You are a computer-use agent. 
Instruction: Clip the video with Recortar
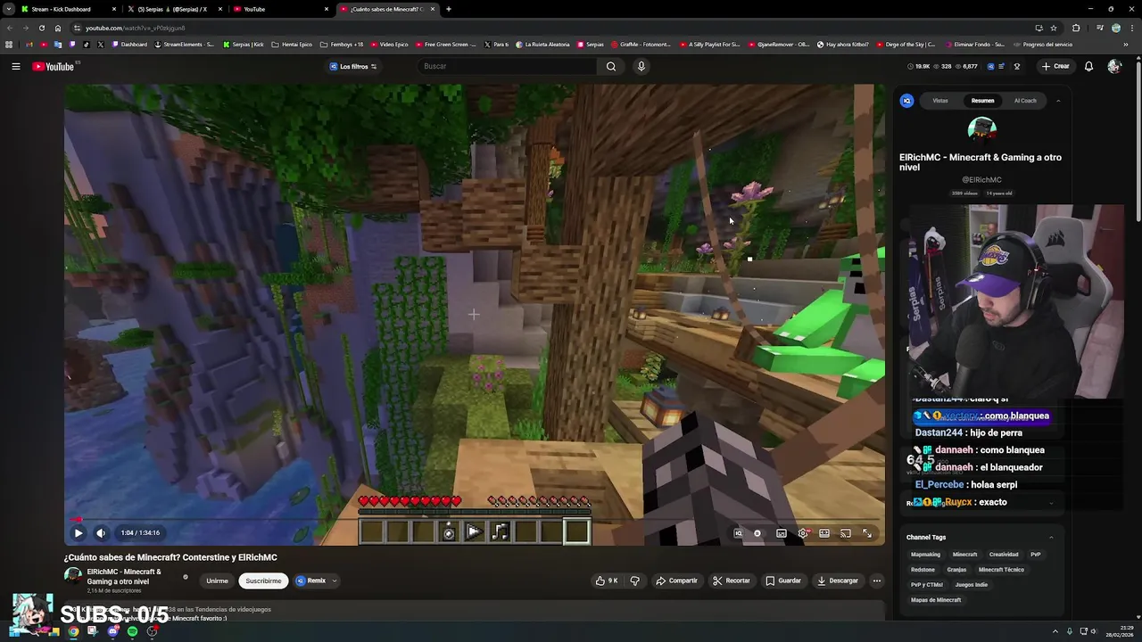point(732,580)
